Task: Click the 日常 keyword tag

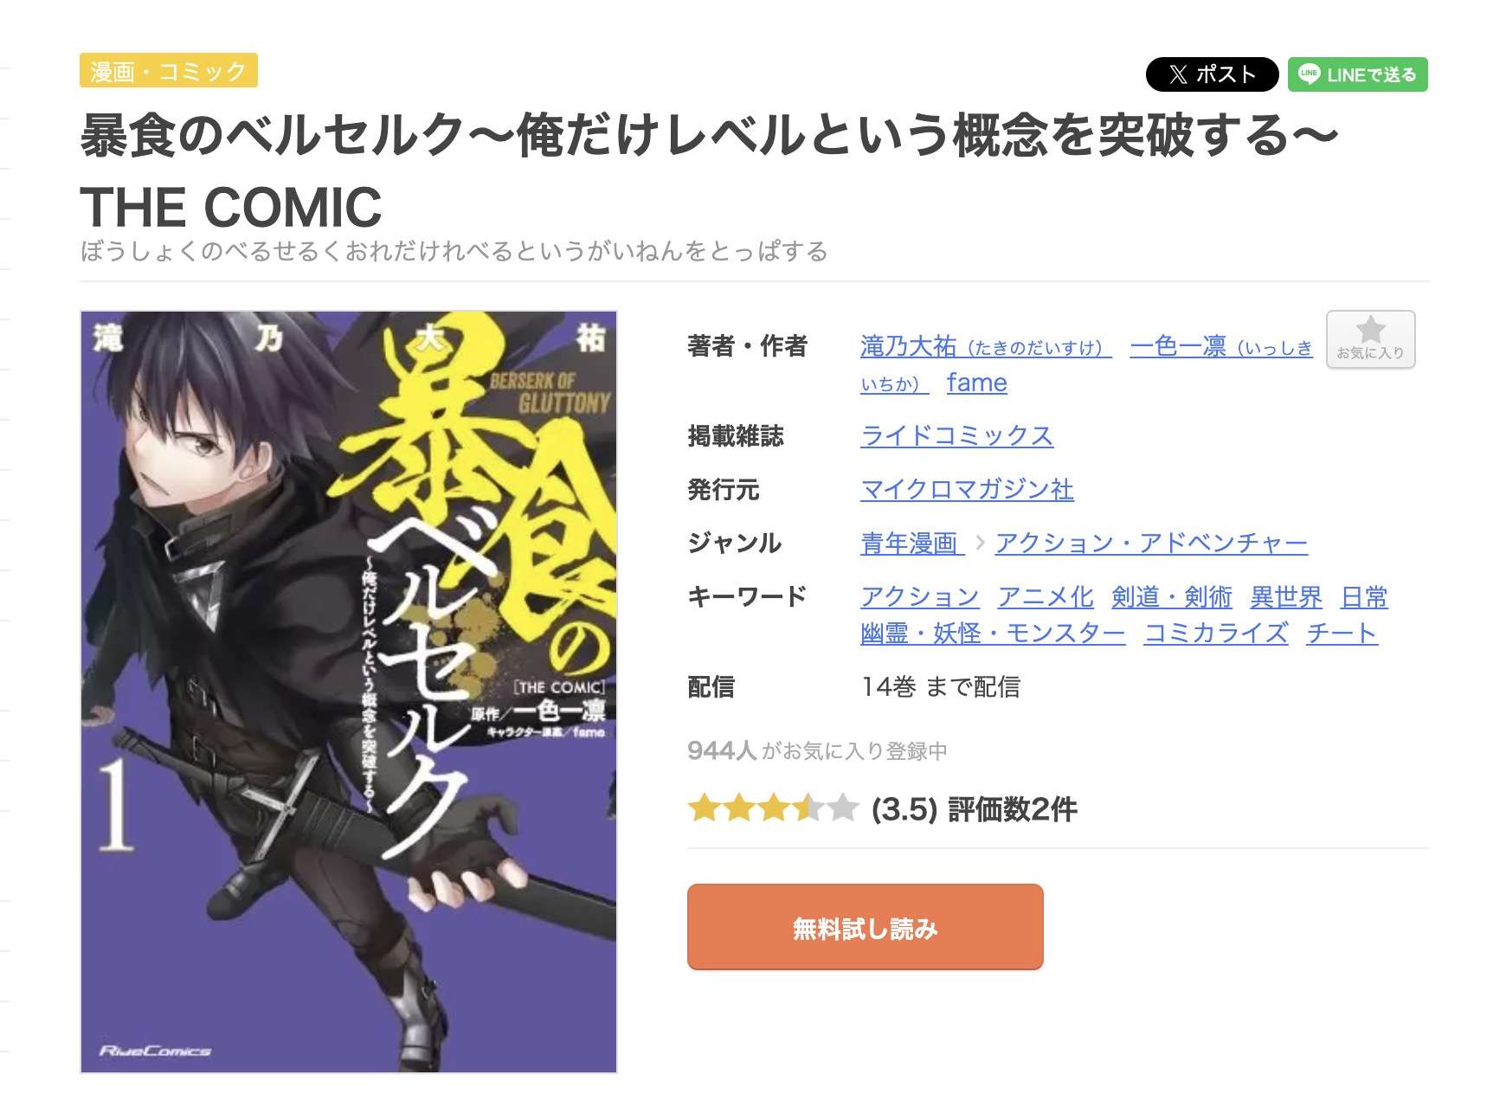Action: (1364, 596)
